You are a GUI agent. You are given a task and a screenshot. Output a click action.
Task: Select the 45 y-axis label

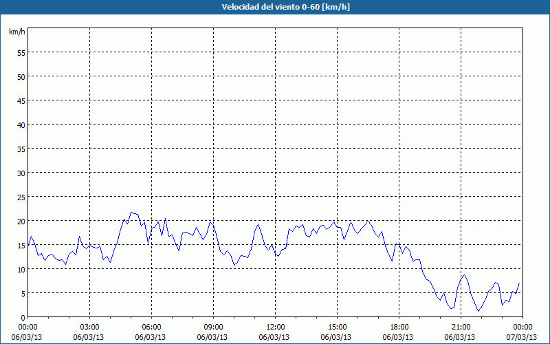[x=21, y=101]
